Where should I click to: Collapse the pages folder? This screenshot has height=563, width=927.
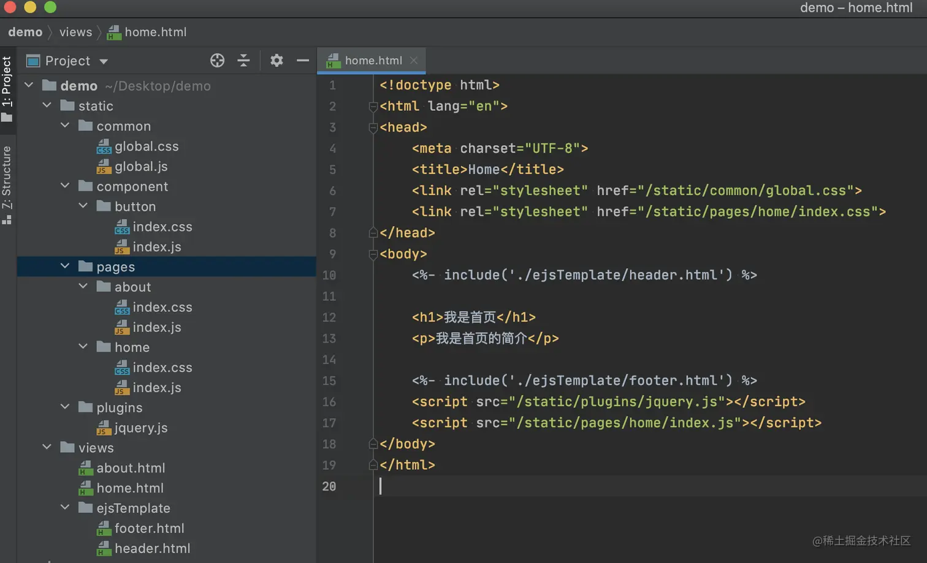pyautogui.click(x=65, y=266)
